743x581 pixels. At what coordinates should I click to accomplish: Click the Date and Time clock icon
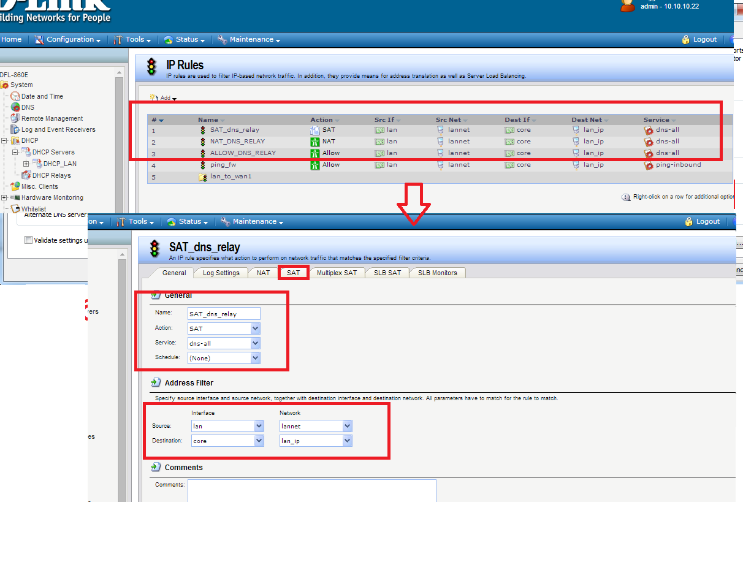(x=15, y=96)
